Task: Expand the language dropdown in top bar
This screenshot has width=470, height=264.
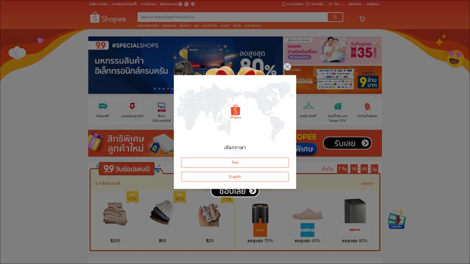Action: click(x=336, y=4)
